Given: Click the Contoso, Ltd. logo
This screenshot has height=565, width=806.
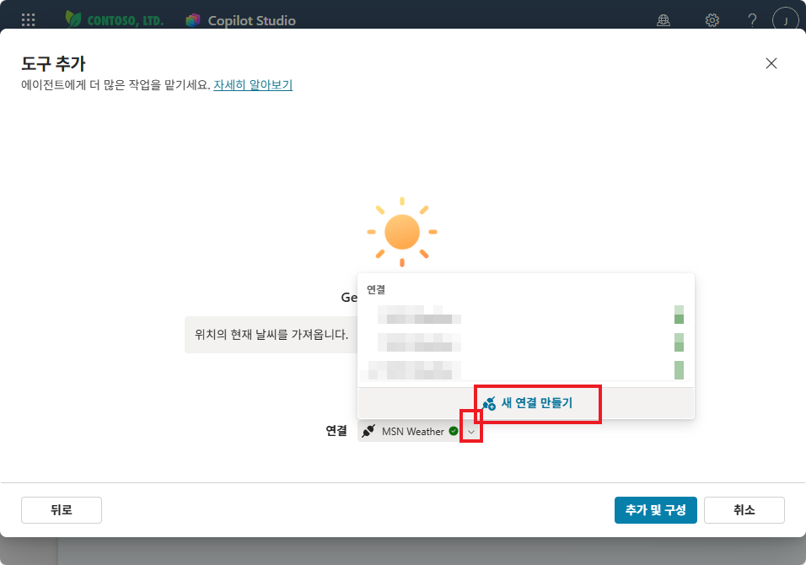Looking at the screenshot, I should point(114,20).
